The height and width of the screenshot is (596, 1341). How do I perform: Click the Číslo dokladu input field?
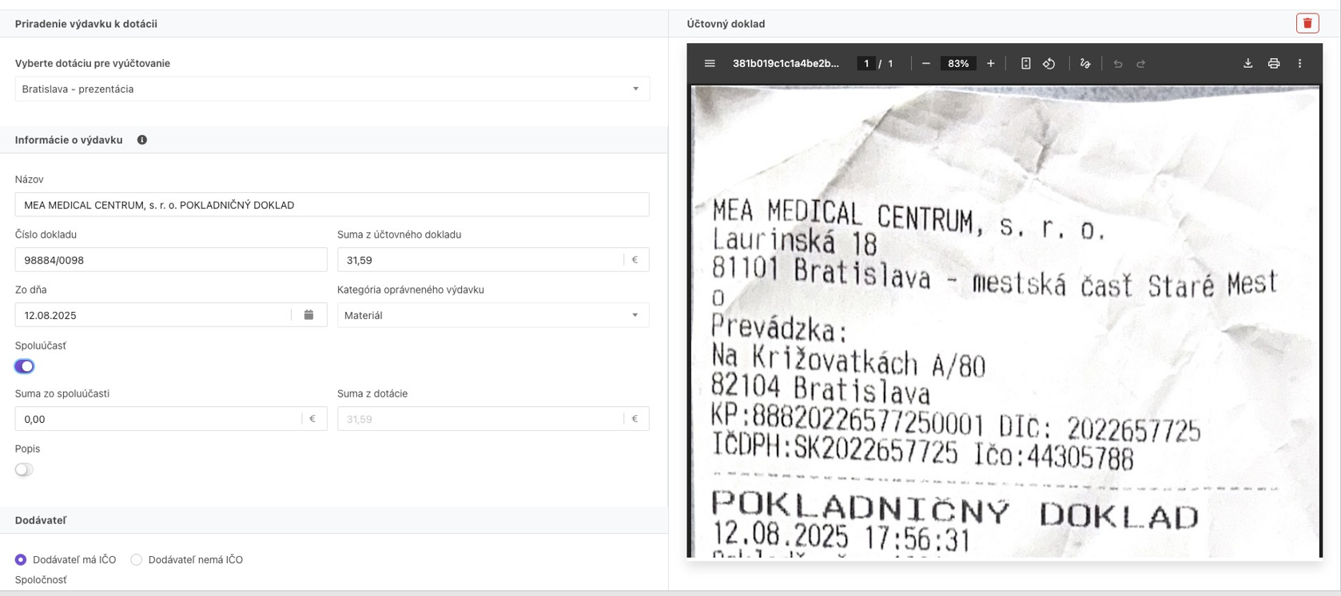coord(170,260)
